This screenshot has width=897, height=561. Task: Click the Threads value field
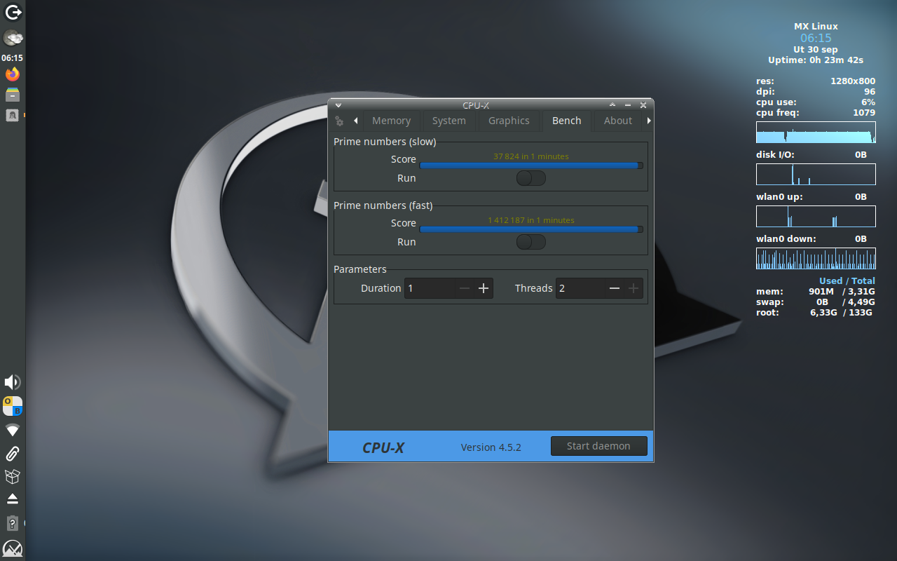580,288
